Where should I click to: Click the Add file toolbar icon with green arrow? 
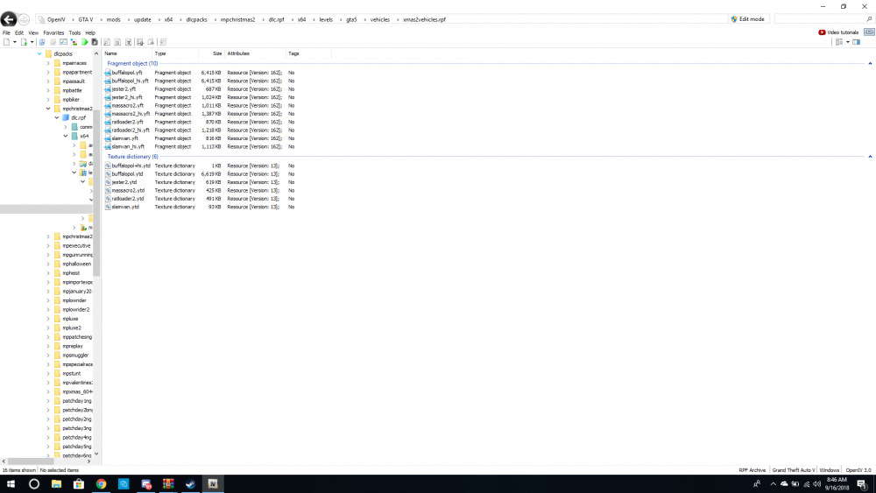pyautogui.click(x=24, y=42)
